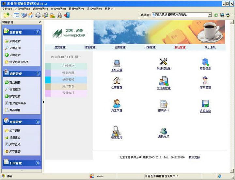Open the 供货商管理 icon
This screenshot has width=235, height=180.
[164, 81]
